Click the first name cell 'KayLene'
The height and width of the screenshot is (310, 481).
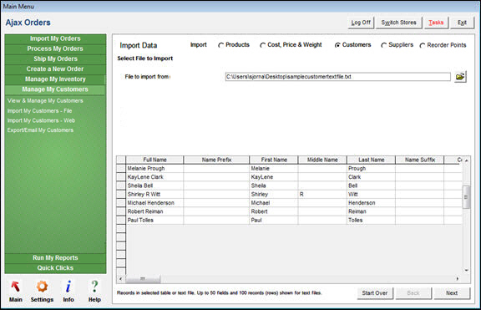[274, 177]
